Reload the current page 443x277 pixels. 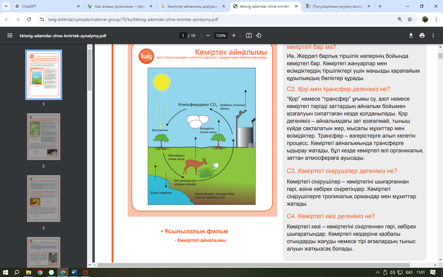[29, 19]
